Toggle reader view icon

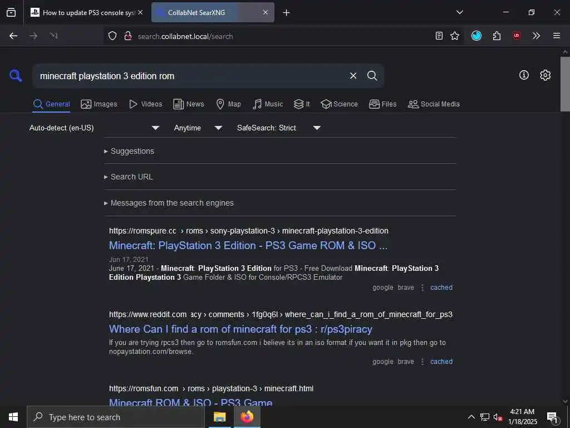(439, 36)
